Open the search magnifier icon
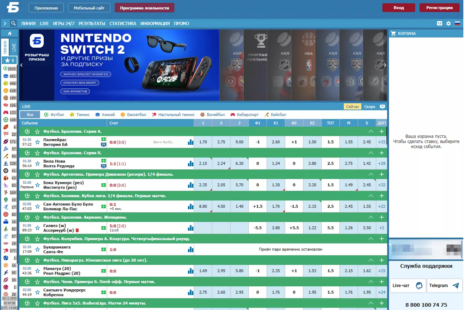 point(13,23)
